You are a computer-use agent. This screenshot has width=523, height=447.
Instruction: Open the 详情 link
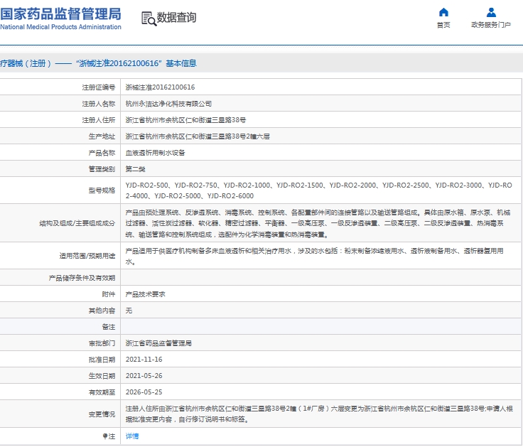point(132,436)
